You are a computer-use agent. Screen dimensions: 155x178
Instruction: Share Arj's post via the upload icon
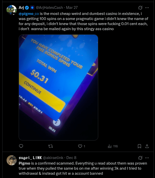[x=147, y=146]
